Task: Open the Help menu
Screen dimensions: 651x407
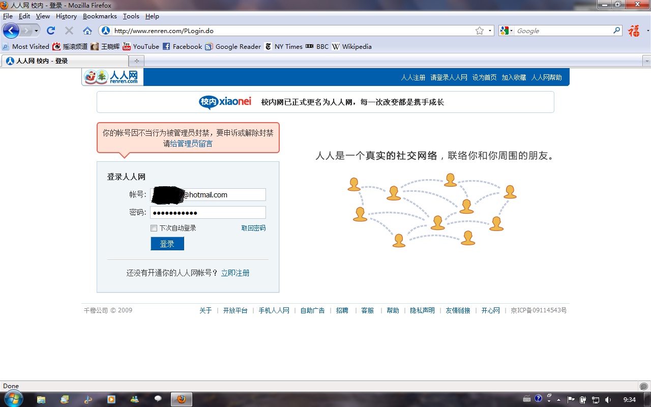Action: click(x=152, y=16)
